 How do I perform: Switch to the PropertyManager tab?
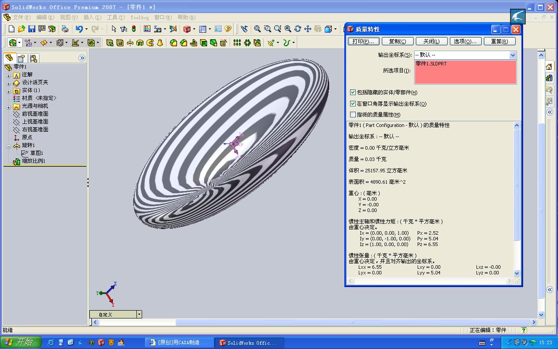(21, 58)
